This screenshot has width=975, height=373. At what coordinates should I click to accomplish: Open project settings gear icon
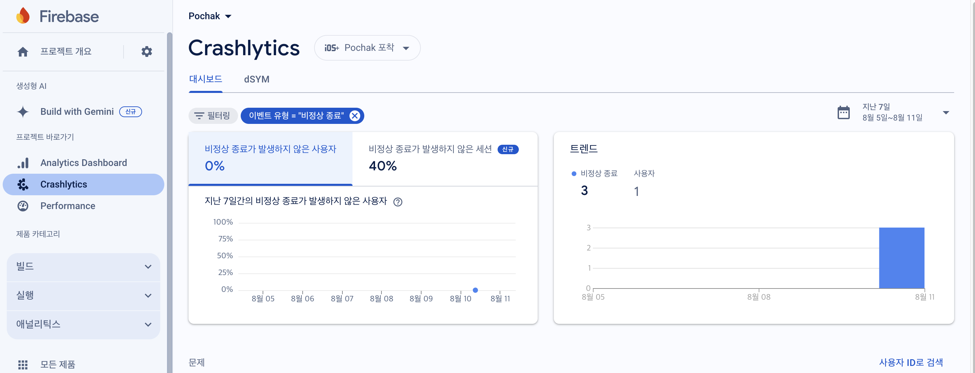(x=146, y=52)
